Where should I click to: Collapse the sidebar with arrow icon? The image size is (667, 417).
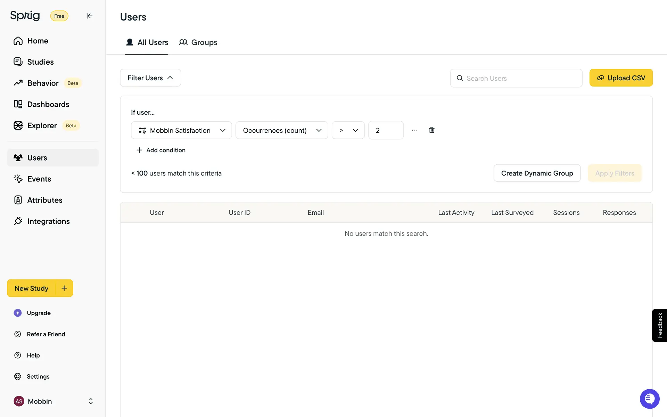coord(89,16)
